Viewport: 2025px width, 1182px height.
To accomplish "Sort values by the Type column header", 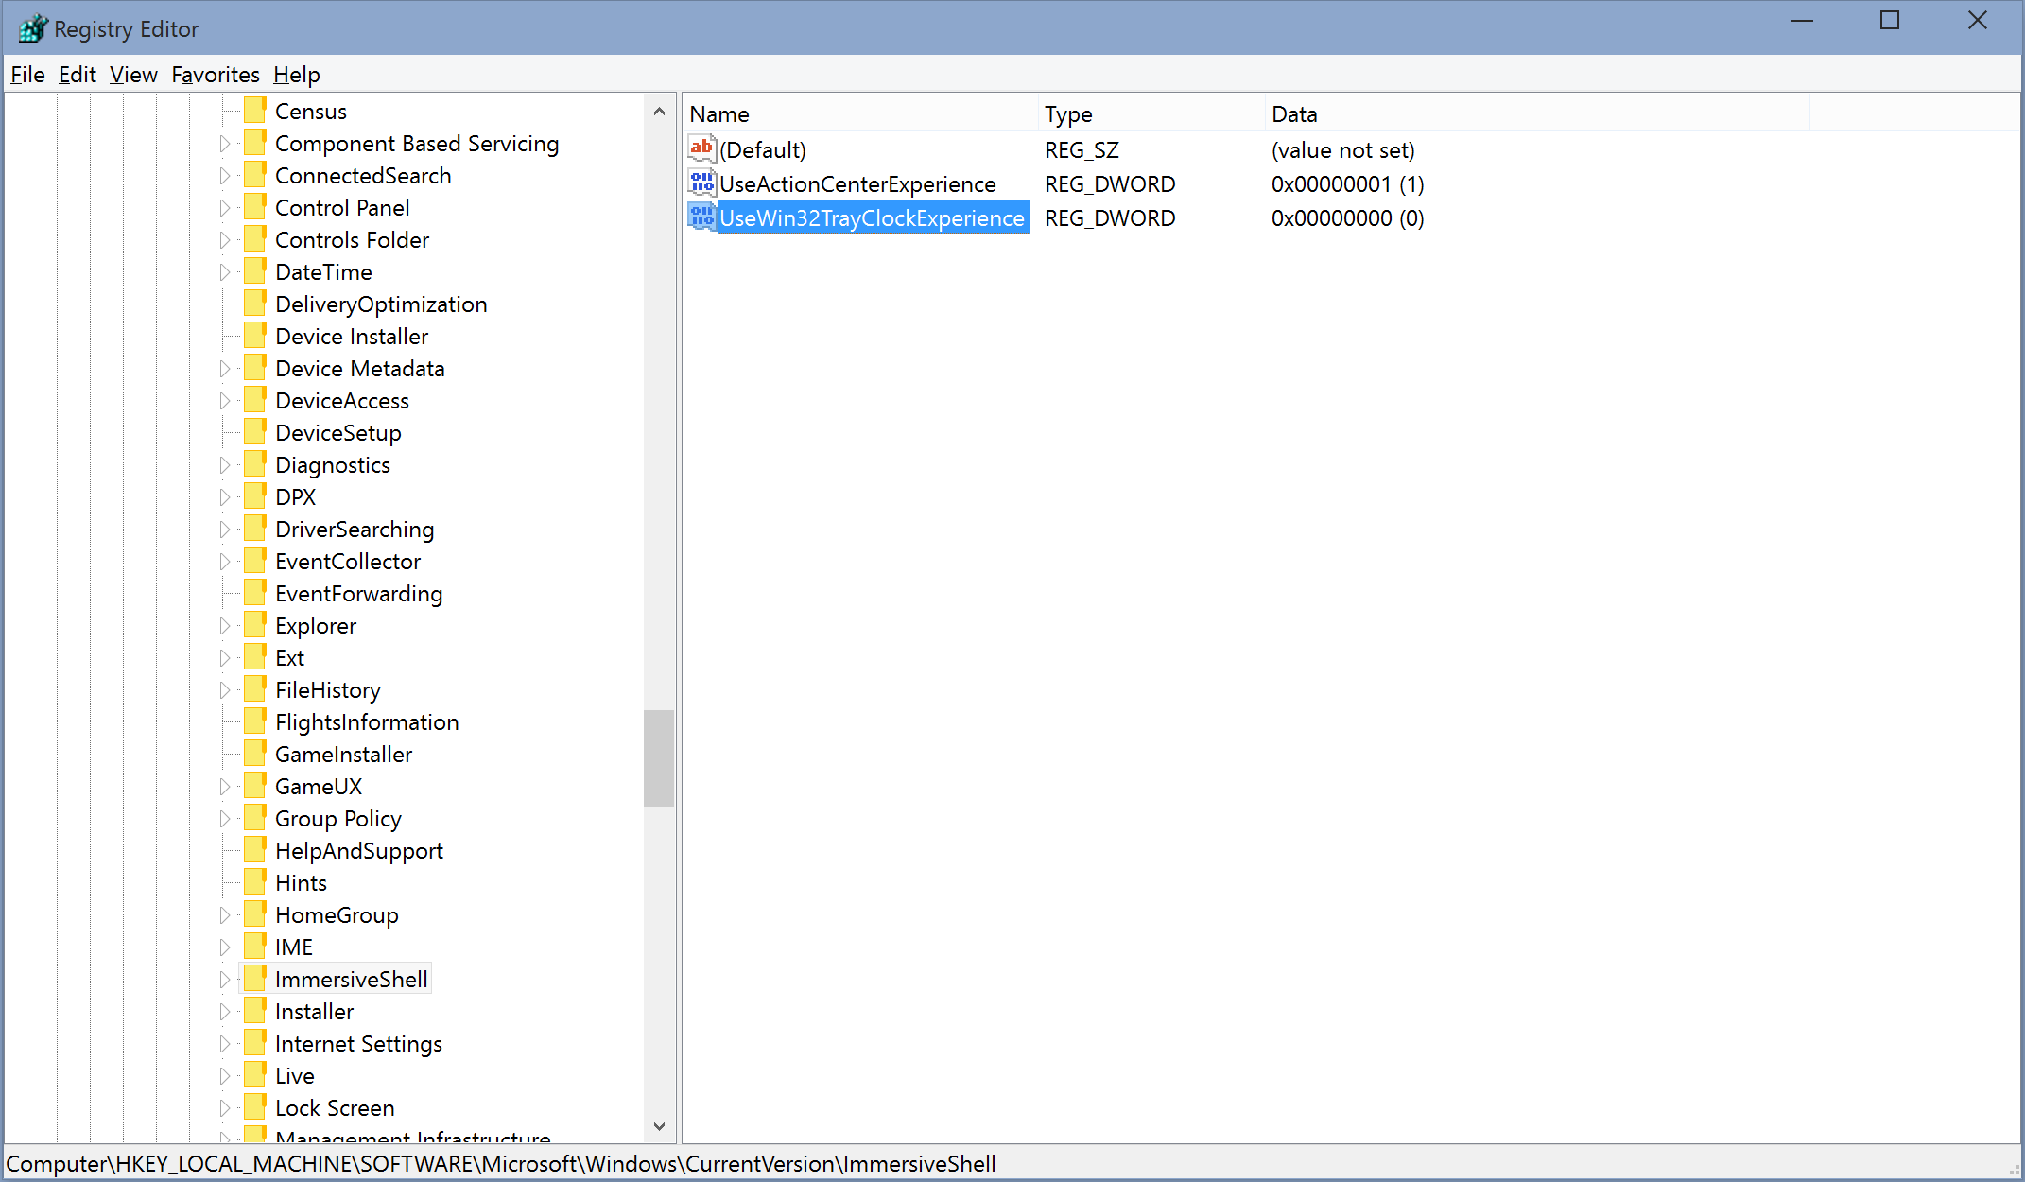I will click(x=1151, y=113).
